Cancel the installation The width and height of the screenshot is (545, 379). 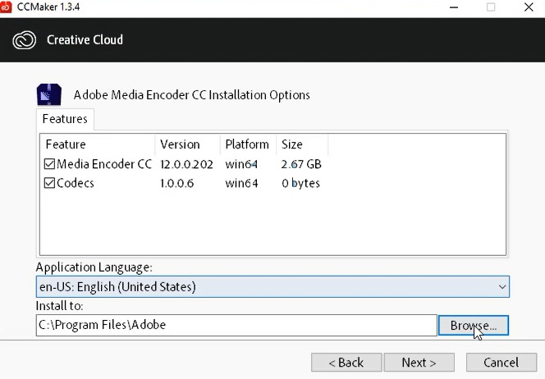tap(501, 363)
